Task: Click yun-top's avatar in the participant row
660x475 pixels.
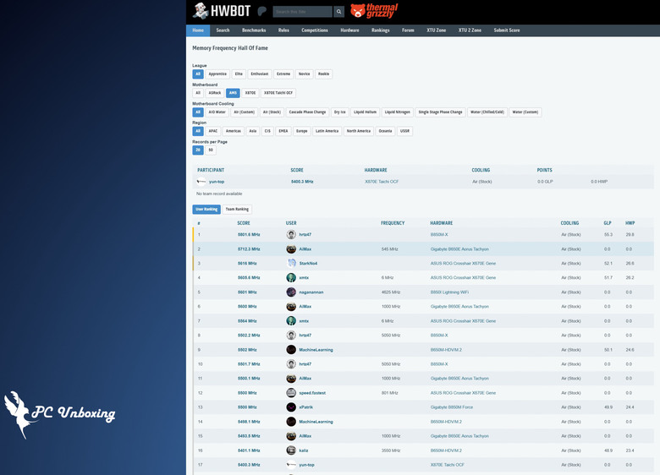Action: 201,182
